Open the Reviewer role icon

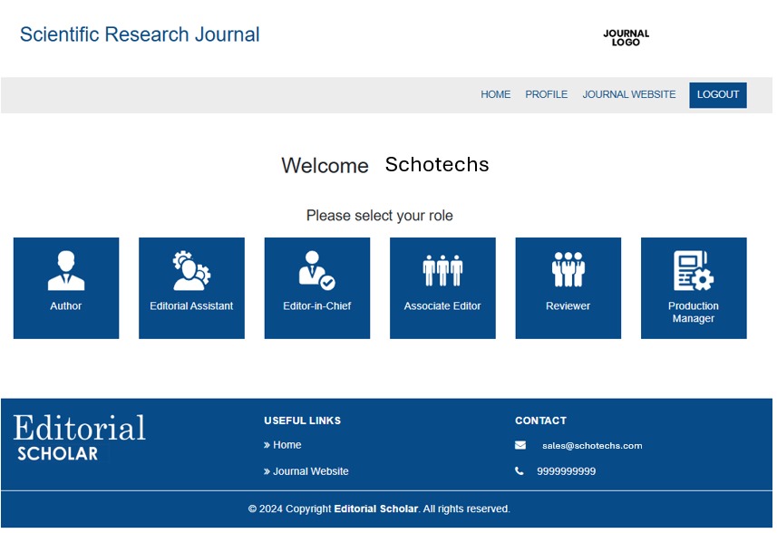[x=568, y=271]
